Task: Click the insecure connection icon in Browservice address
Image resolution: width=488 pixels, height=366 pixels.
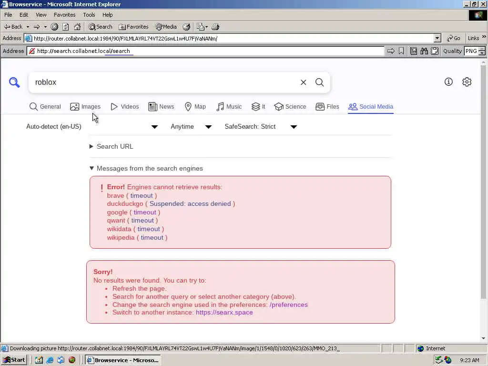Action: coord(32,51)
